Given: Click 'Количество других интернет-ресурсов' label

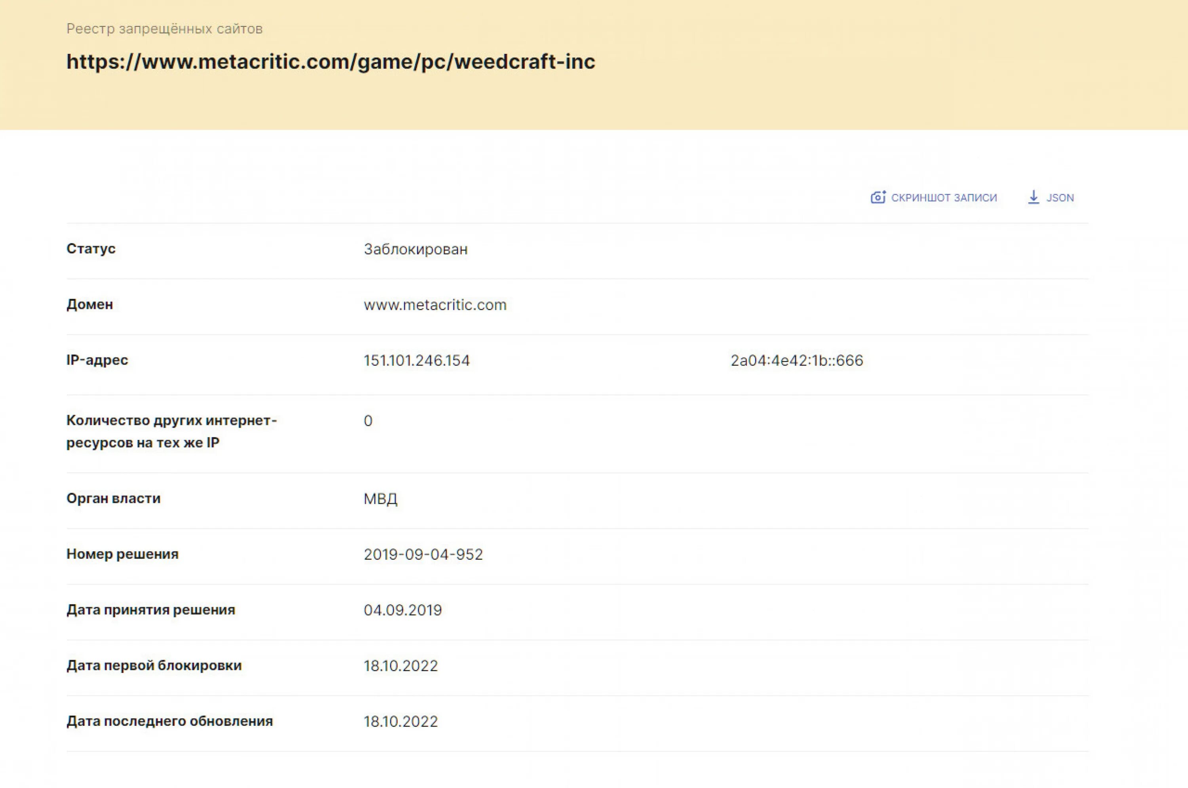Looking at the screenshot, I should pos(171,431).
